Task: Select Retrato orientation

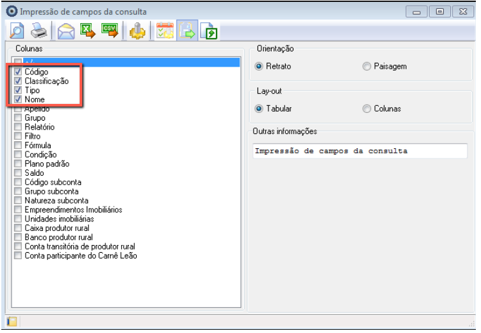Action: pos(259,66)
